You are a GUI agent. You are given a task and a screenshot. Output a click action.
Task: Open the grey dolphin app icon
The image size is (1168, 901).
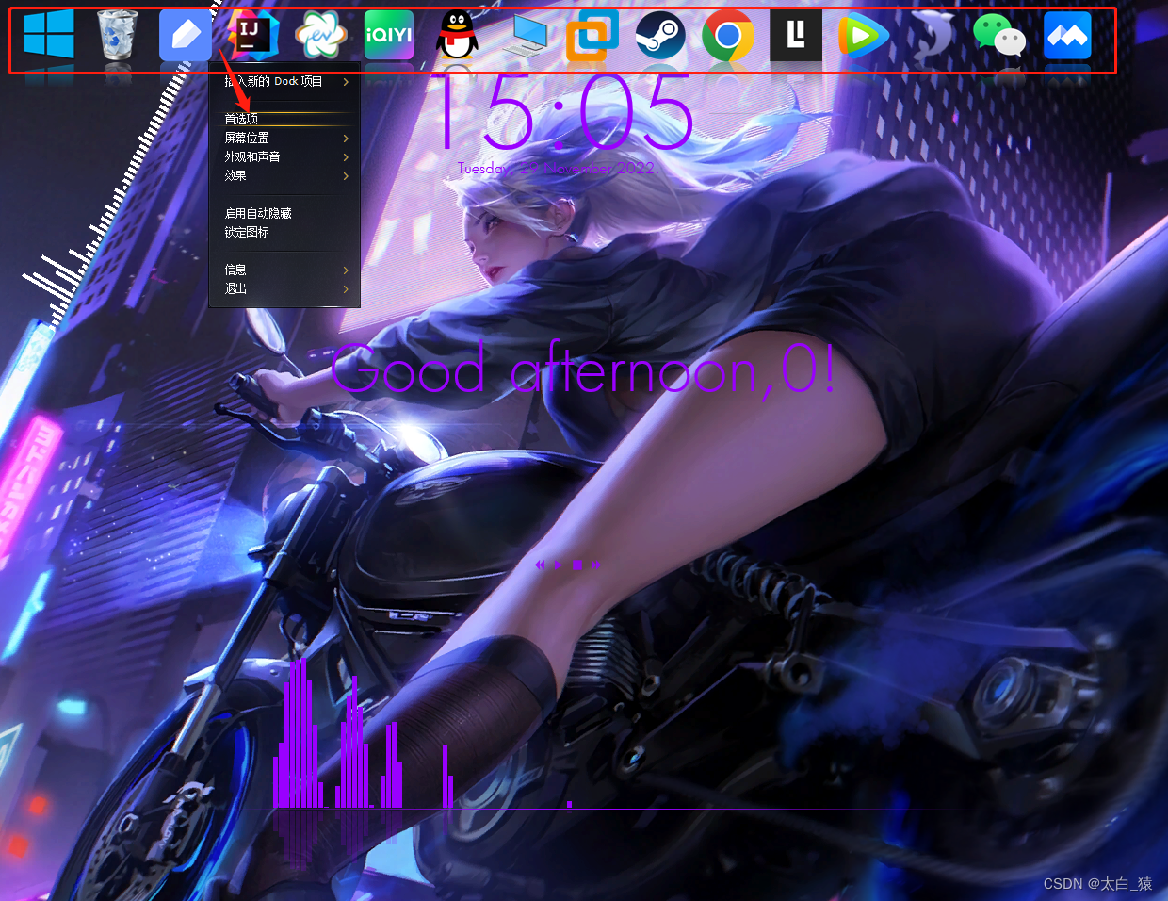click(x=932, y=36)
